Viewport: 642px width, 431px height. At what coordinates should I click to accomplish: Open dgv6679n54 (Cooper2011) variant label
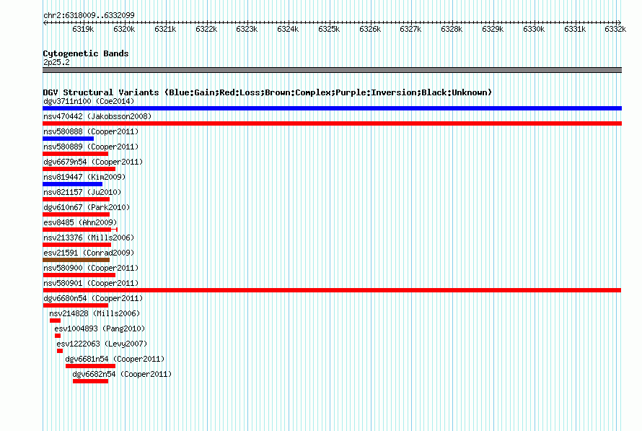93,162
